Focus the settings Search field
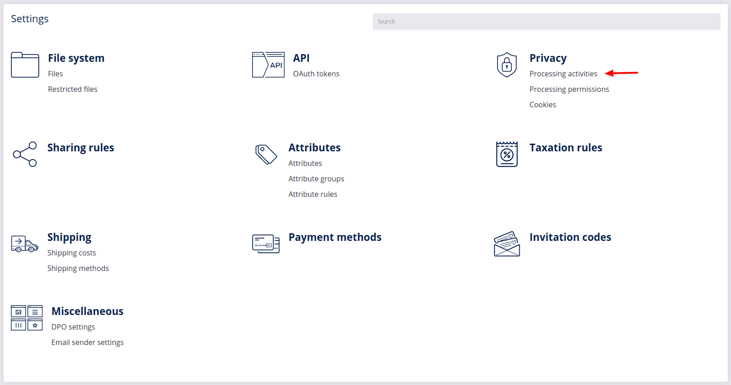 tap(546, 21)
